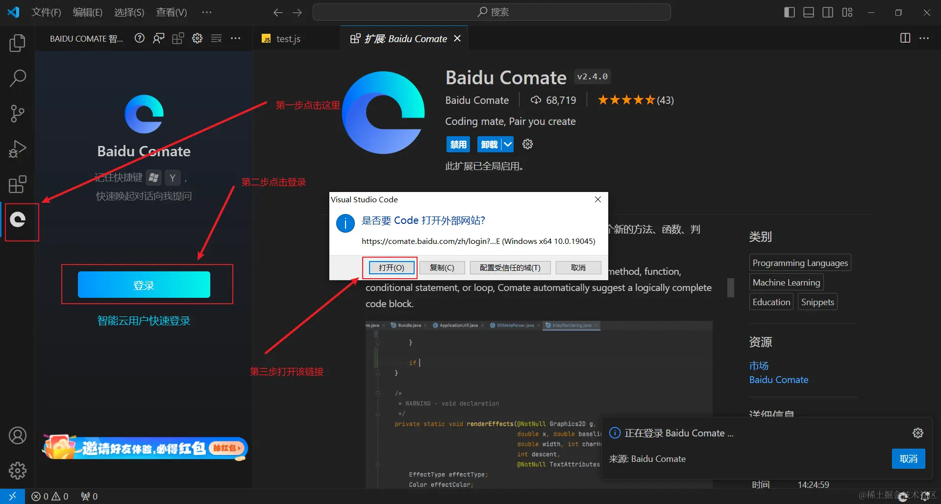Click the 禁用 disable button
The height and width of the screenshot is (504, 941).
click(x=458, y=144)
